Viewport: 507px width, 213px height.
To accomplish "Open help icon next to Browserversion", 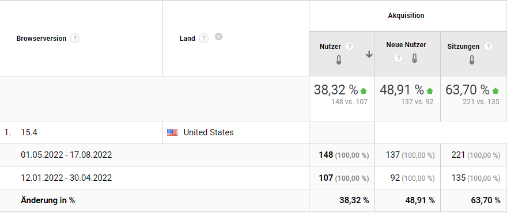I will click(75, 39).
